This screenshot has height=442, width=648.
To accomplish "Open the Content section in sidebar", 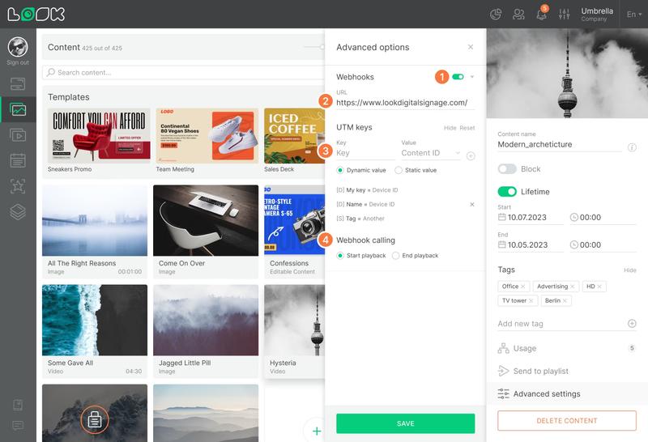I will click(x=18, y=109).
